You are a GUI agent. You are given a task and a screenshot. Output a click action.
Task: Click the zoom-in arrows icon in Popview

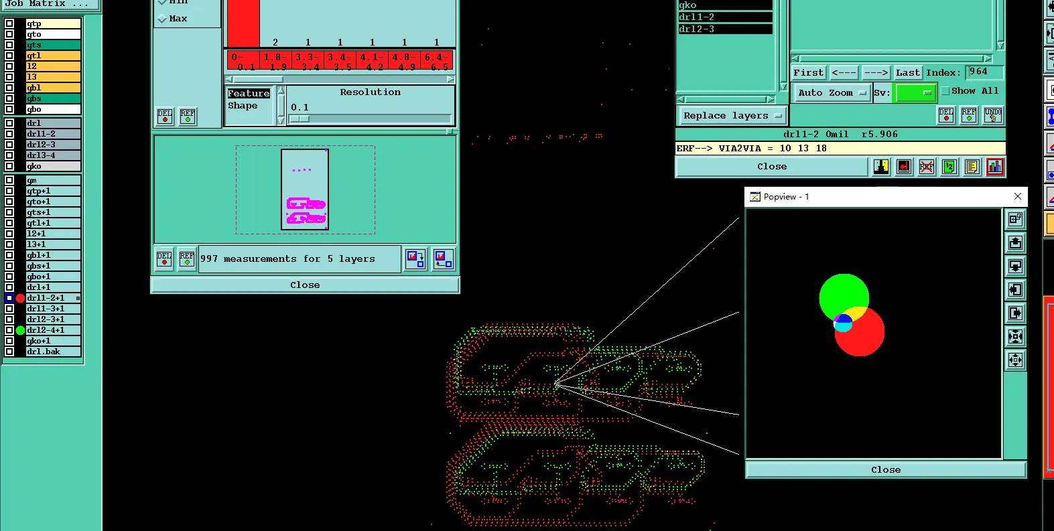click(x=1016, y=336)
